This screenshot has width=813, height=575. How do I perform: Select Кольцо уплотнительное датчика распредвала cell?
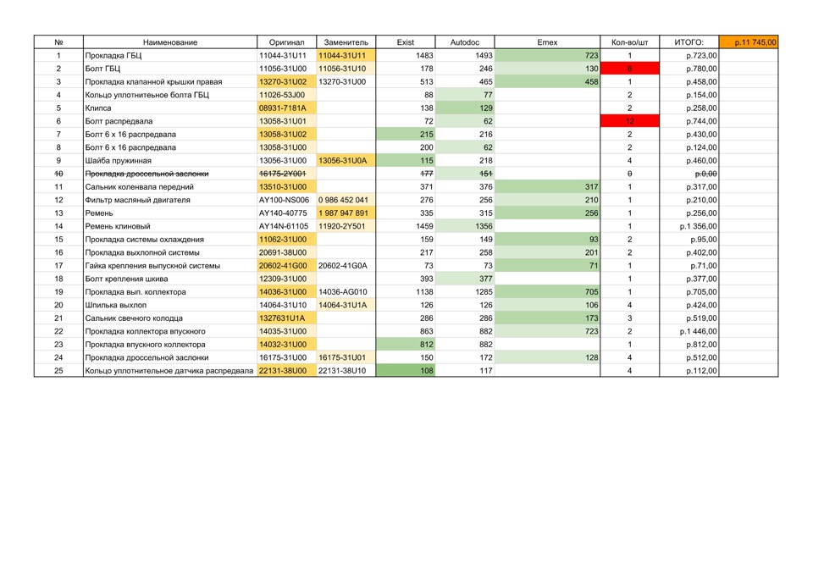(x=170, y=371)
